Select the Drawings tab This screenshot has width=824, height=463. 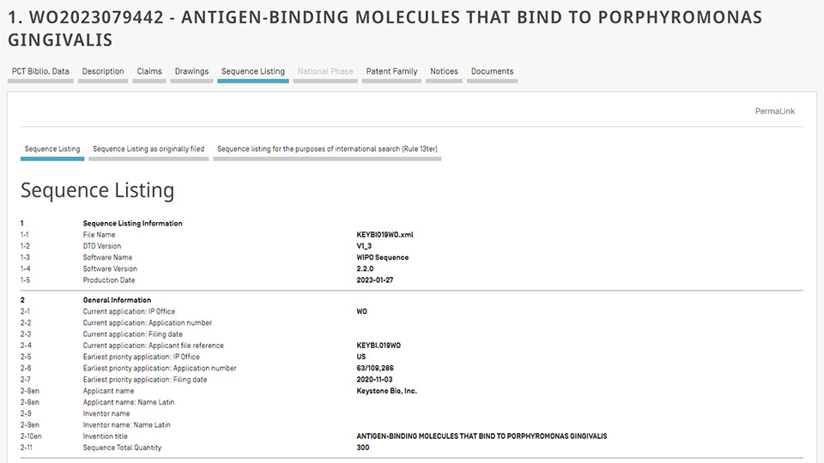click(x=191, y=71)
